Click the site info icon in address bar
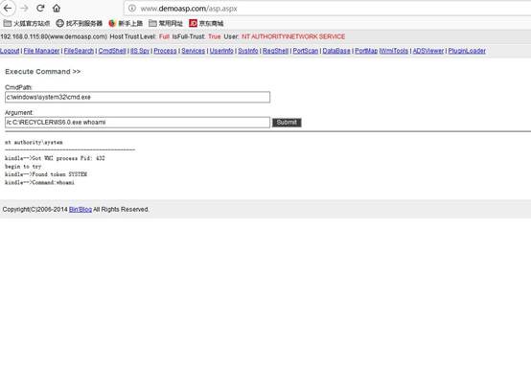 tap(132, 8)
